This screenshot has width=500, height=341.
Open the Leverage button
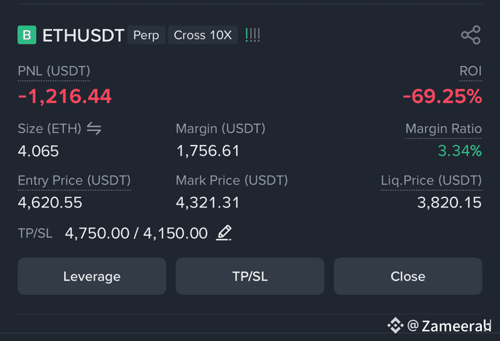pyautogui.click(x=92, y=276)
